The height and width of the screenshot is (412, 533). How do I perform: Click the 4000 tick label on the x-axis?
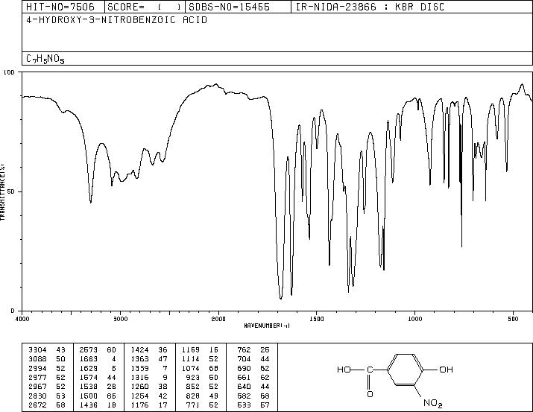tap(22, 319)
